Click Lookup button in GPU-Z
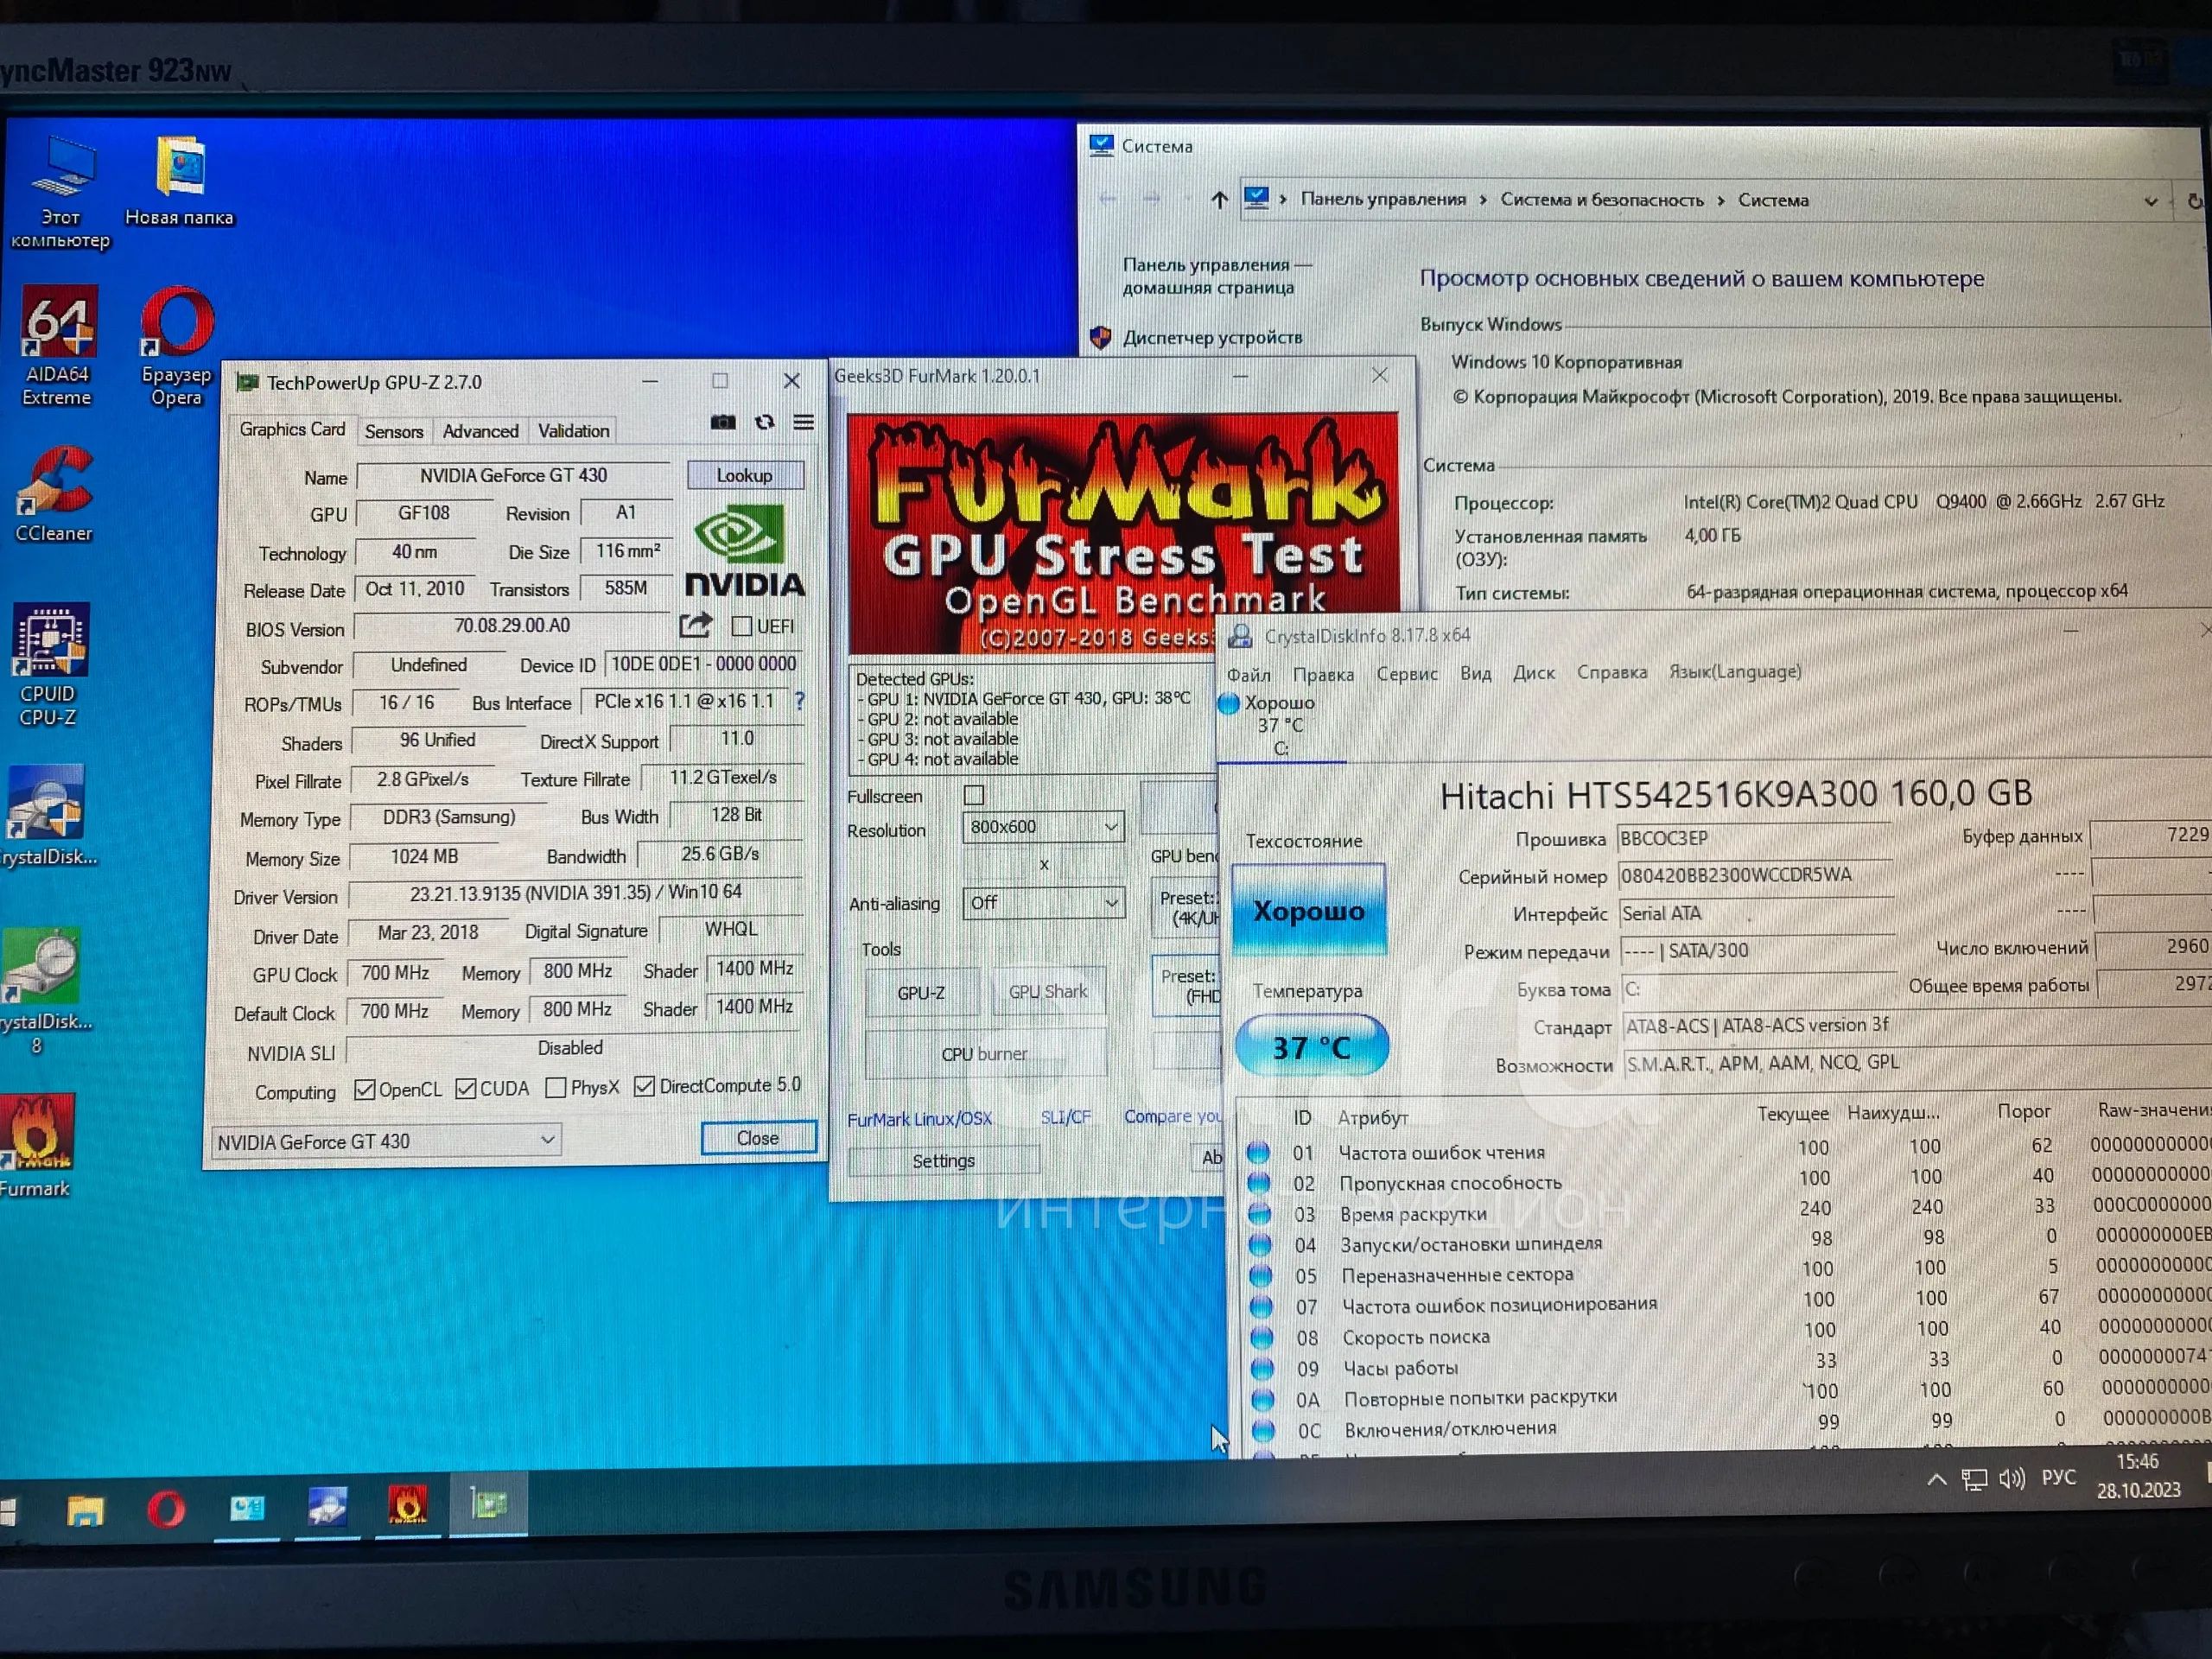2212x1659 pixels. pos(745,475)
